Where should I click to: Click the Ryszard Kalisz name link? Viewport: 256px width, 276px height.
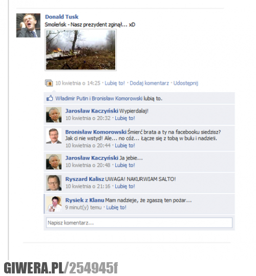pyautogui.click(x=84, y=179)
